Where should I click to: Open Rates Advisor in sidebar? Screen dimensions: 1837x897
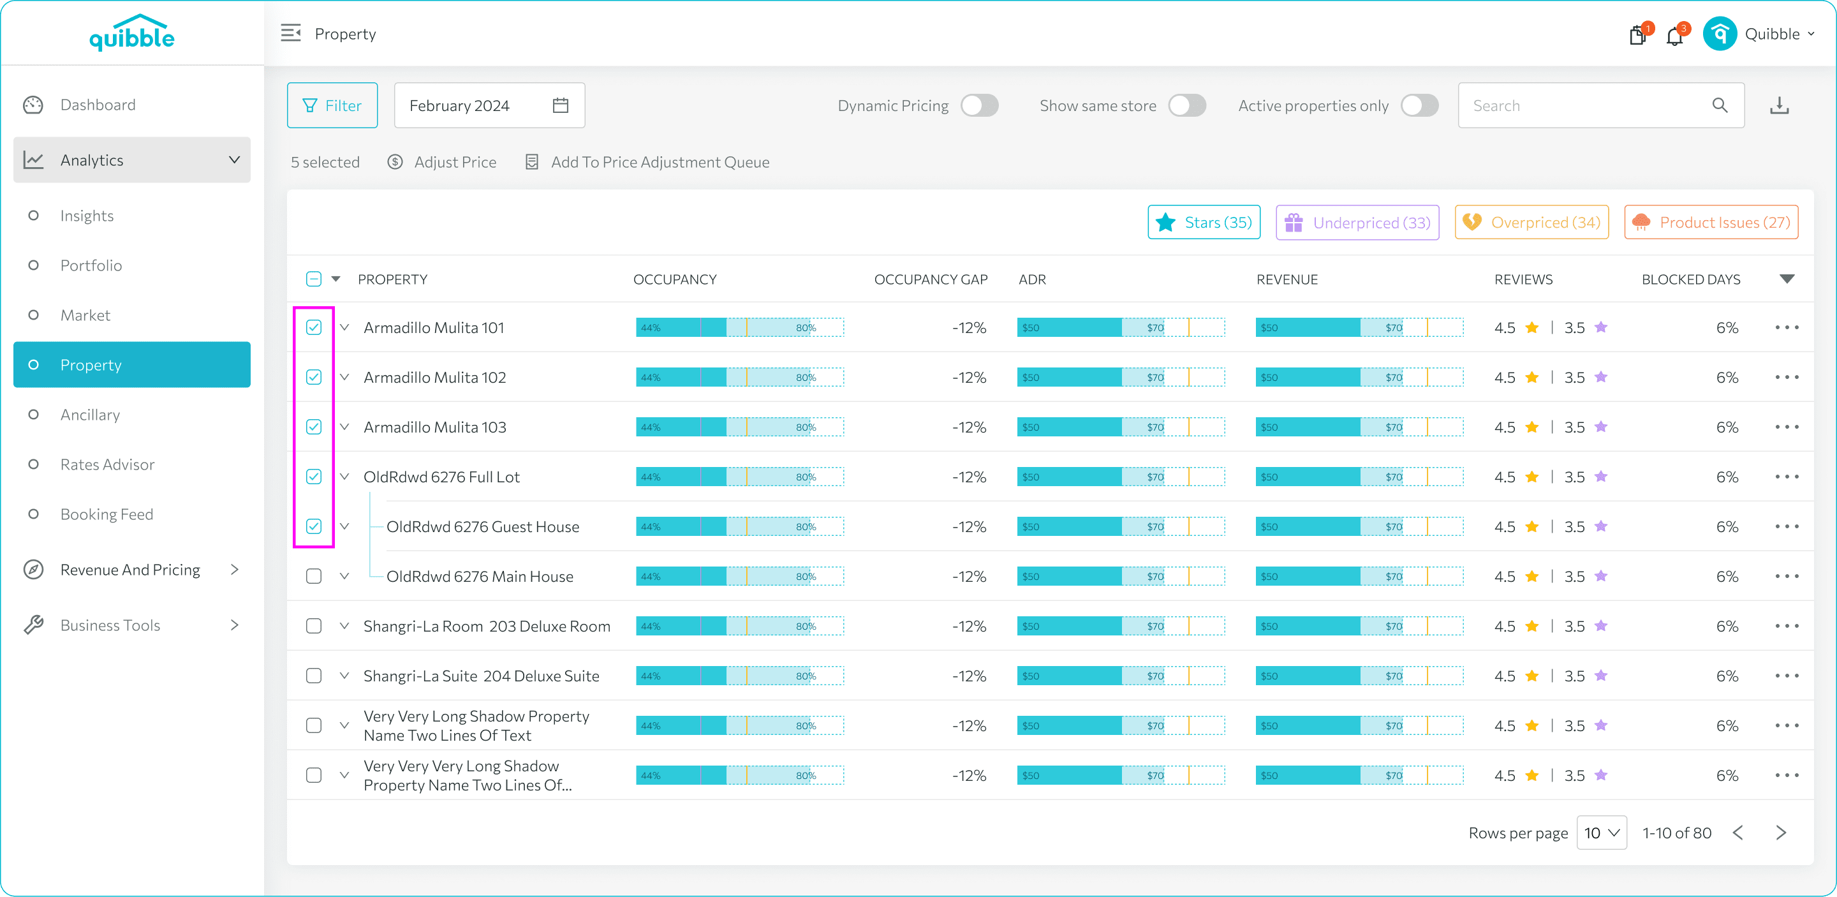click(108, 465)
